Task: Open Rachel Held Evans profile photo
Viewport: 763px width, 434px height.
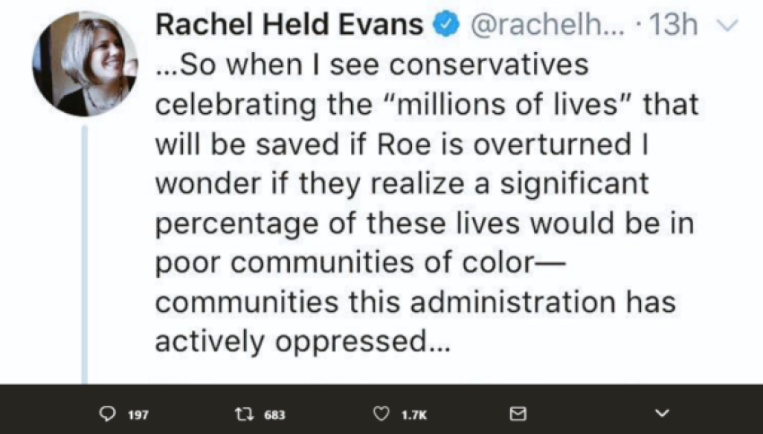Action: [x=85, y=65]
